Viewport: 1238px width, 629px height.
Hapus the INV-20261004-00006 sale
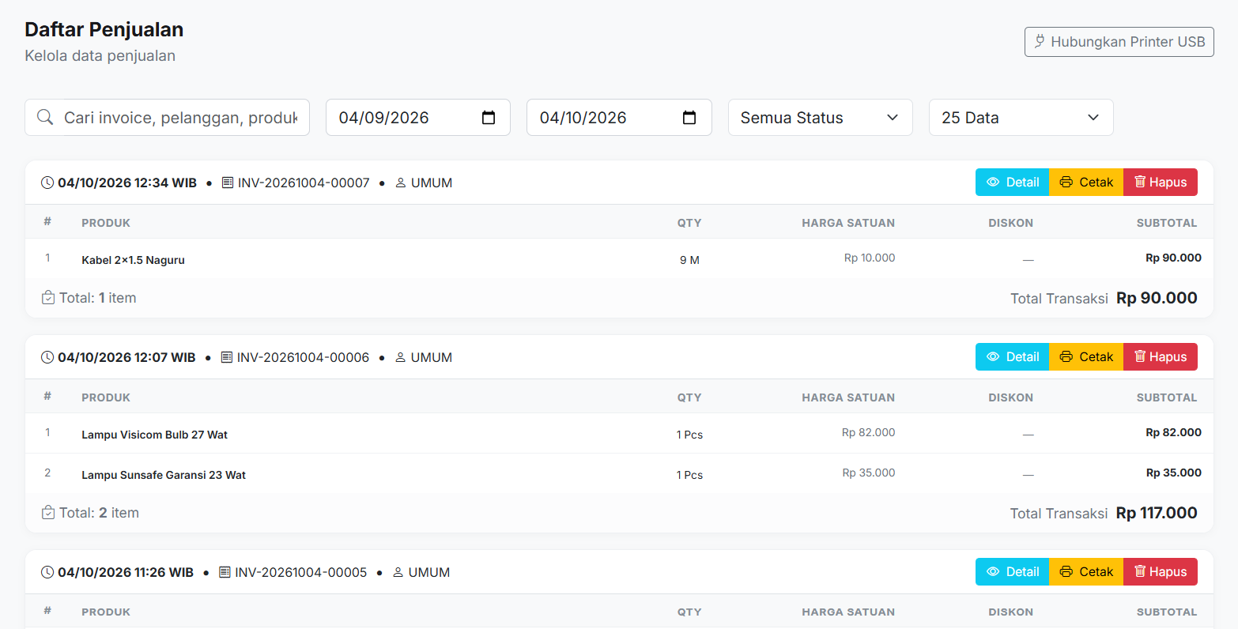(x=1161, y=357)
